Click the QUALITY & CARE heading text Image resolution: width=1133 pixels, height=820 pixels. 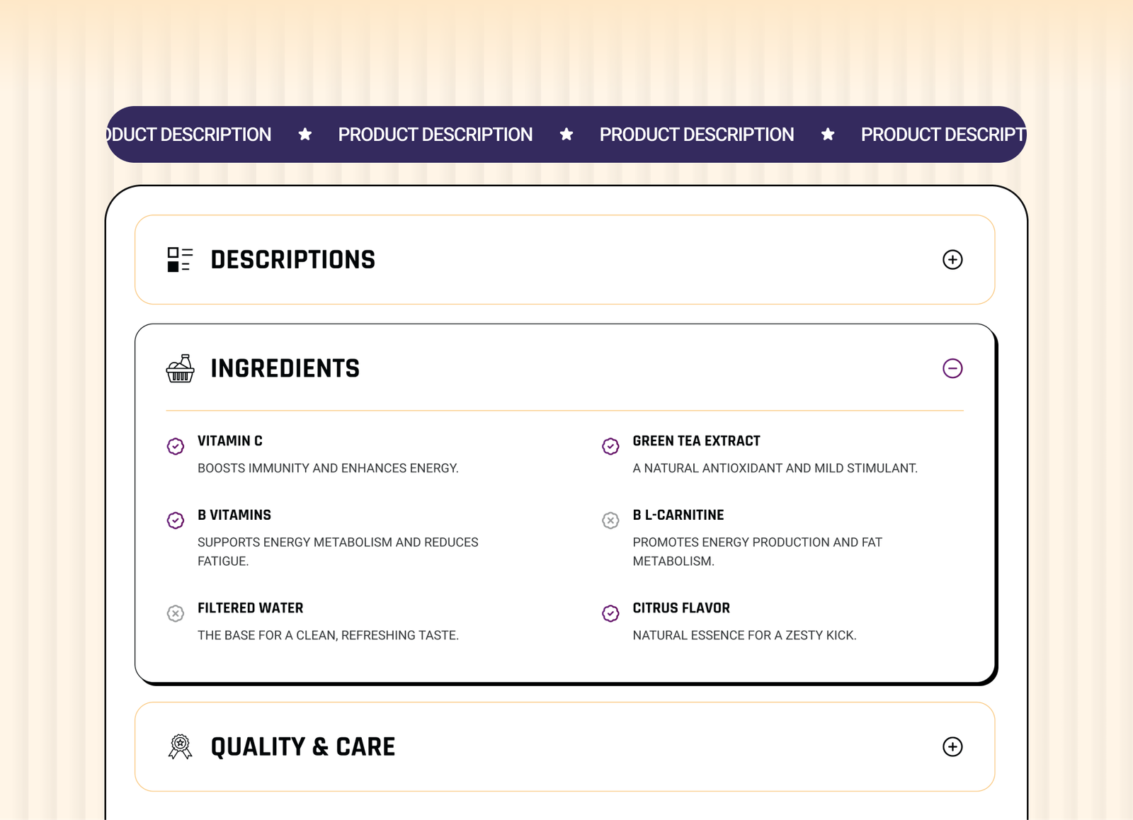click(303, 746)
